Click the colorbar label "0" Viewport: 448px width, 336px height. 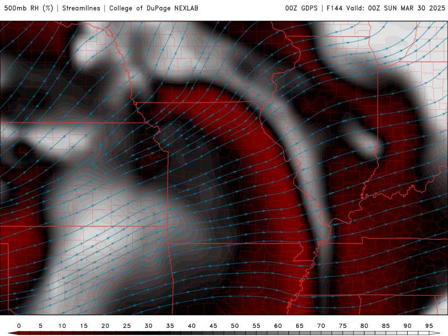point(19,326)
